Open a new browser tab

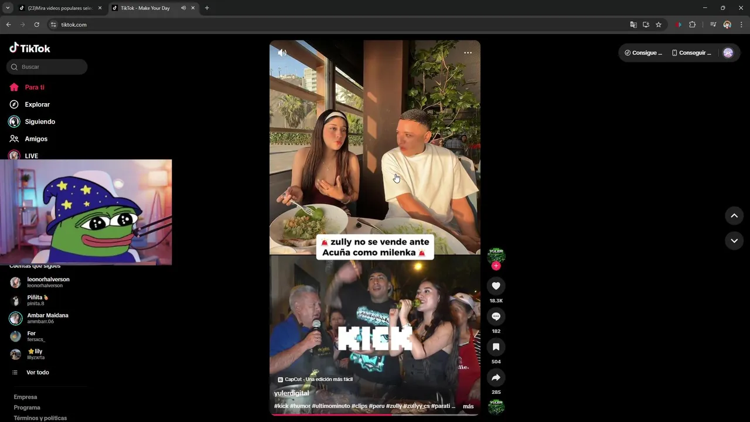tap(207, 8)
